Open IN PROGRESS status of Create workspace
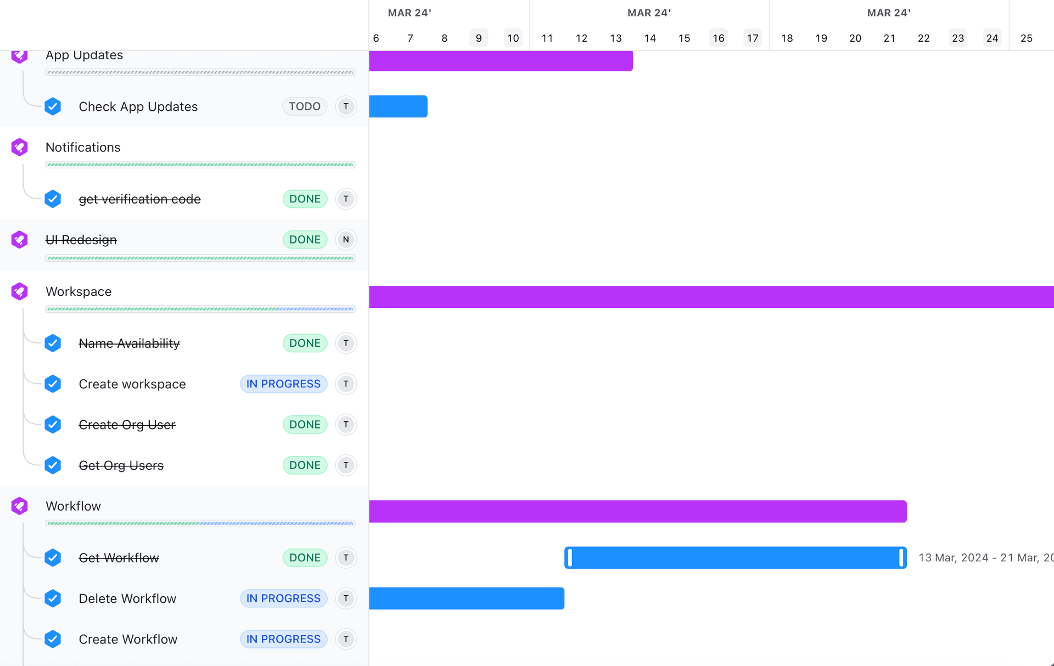Screen dimensions: 1054x666 [283, 383]
